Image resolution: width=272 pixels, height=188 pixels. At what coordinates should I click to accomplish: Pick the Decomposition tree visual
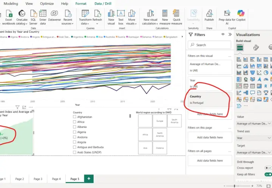click(x=246, y=93)
